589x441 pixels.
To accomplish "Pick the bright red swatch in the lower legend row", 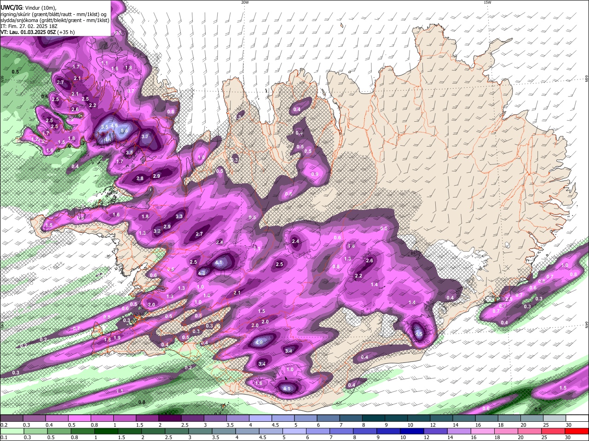I will tap(577, 431).
